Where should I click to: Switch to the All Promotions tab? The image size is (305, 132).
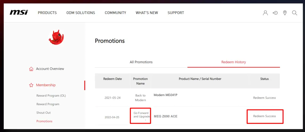(x=141, y=62)
